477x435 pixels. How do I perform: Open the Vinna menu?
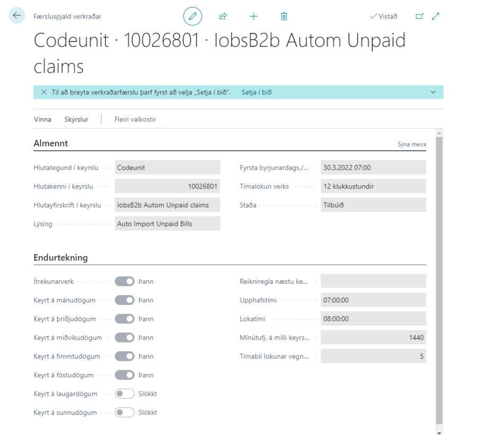pyautogui.click(x=42, y=119)
